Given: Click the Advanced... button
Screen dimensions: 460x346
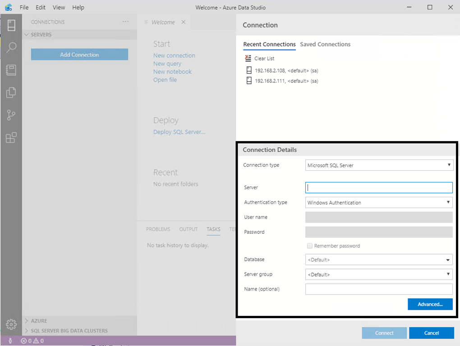Looking at the screenshot, I should point(430,304).
